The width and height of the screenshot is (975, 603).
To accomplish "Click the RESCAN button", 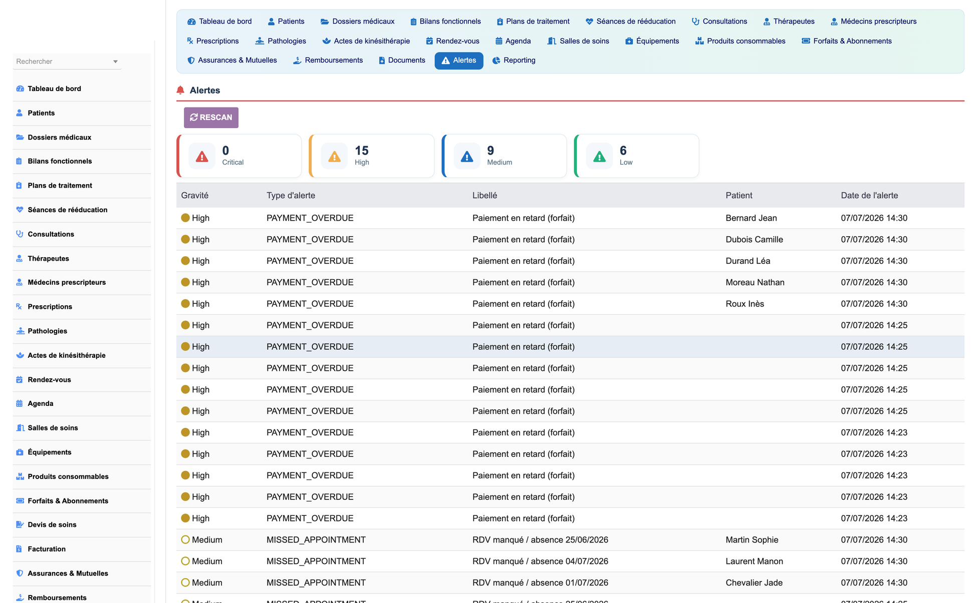I will [211, 118].
